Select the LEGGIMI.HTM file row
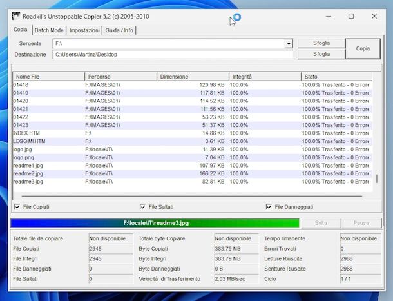393x301 pixels. [x=193, y=141]
